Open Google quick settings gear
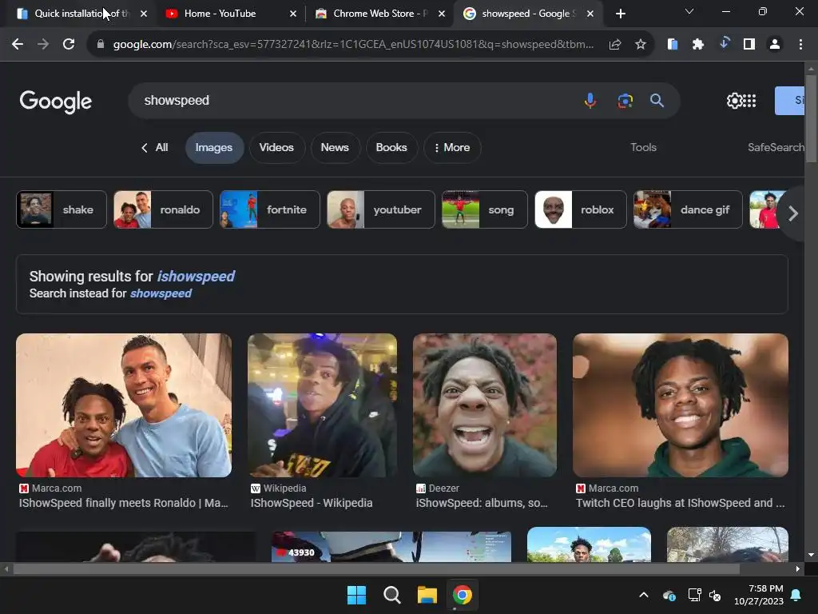This screenshot has width=818, height=614. pos(734,100)
